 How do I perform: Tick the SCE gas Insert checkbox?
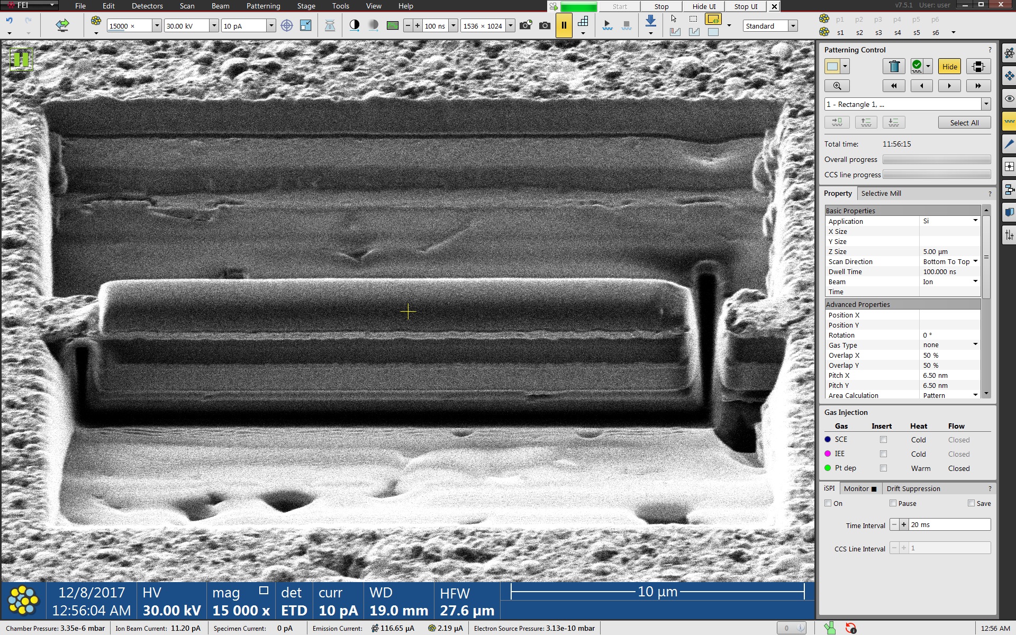[x=883, y=440]
